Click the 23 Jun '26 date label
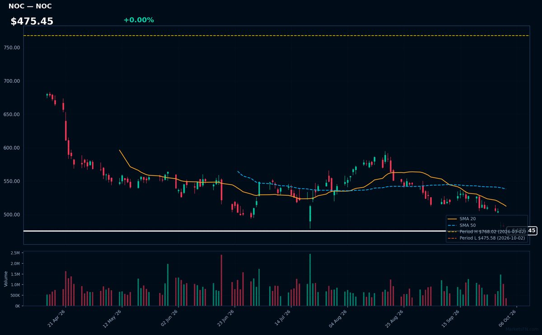 [225, 318]
